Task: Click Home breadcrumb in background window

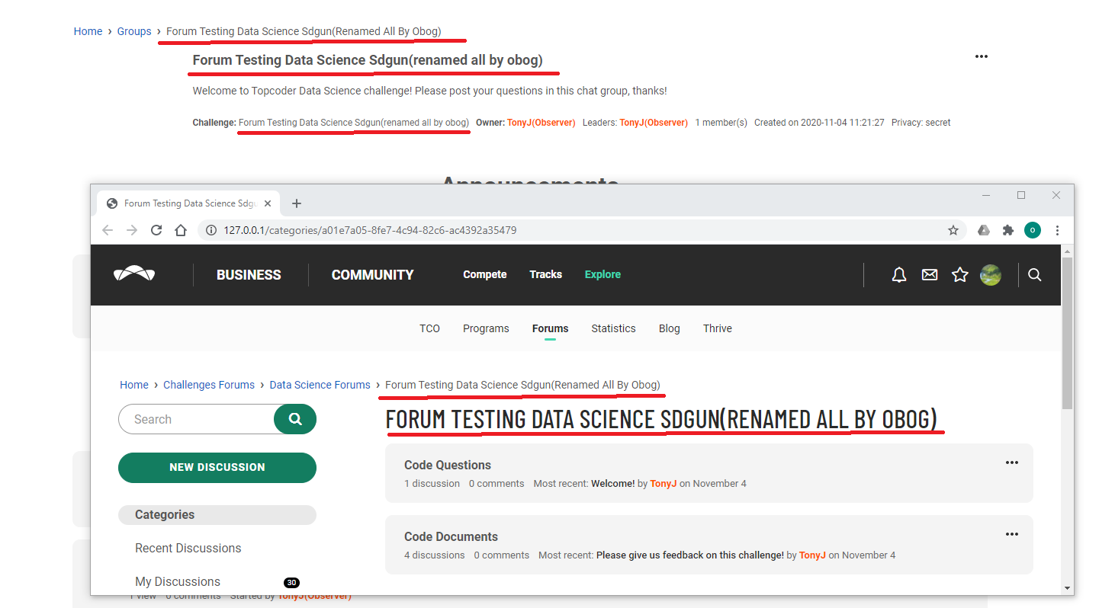Action: click(x=88, y=31)
